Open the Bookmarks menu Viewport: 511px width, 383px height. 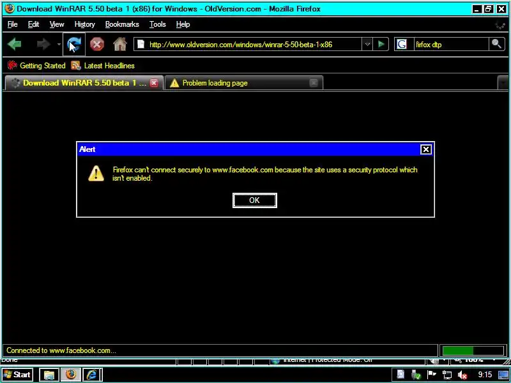(122, 24)
